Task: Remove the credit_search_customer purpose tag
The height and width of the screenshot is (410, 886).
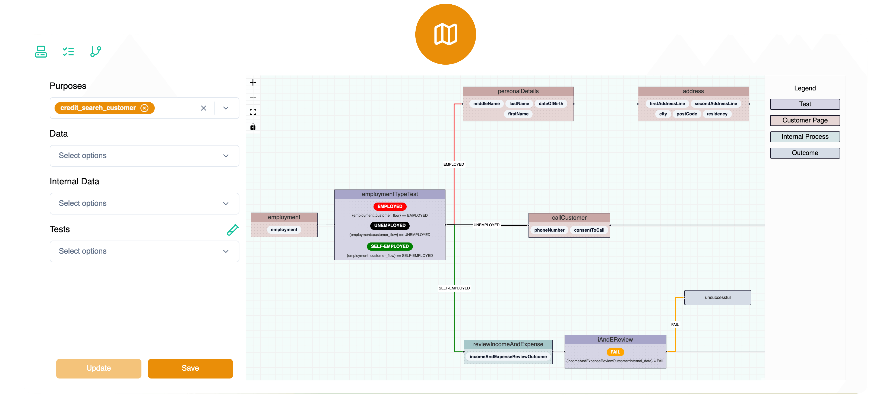Action: click(x=144, y=108)
